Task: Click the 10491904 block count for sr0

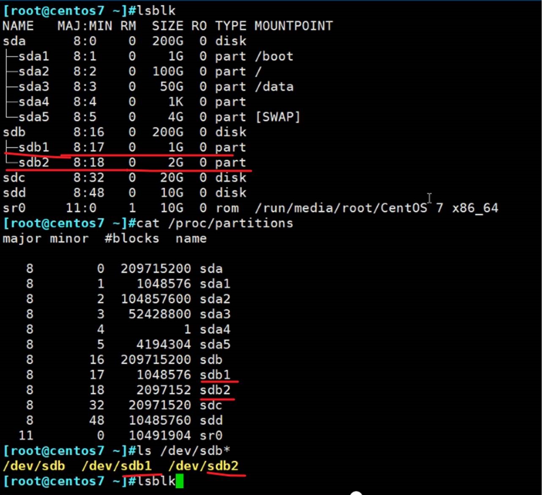Action: [x=160, y=435]
